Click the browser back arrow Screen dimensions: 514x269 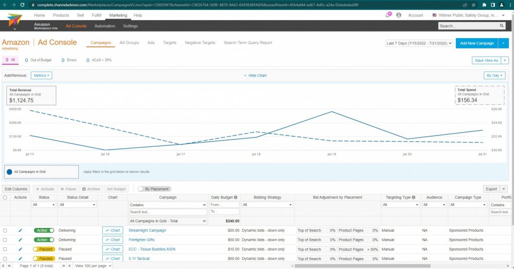tap(5, 5)
